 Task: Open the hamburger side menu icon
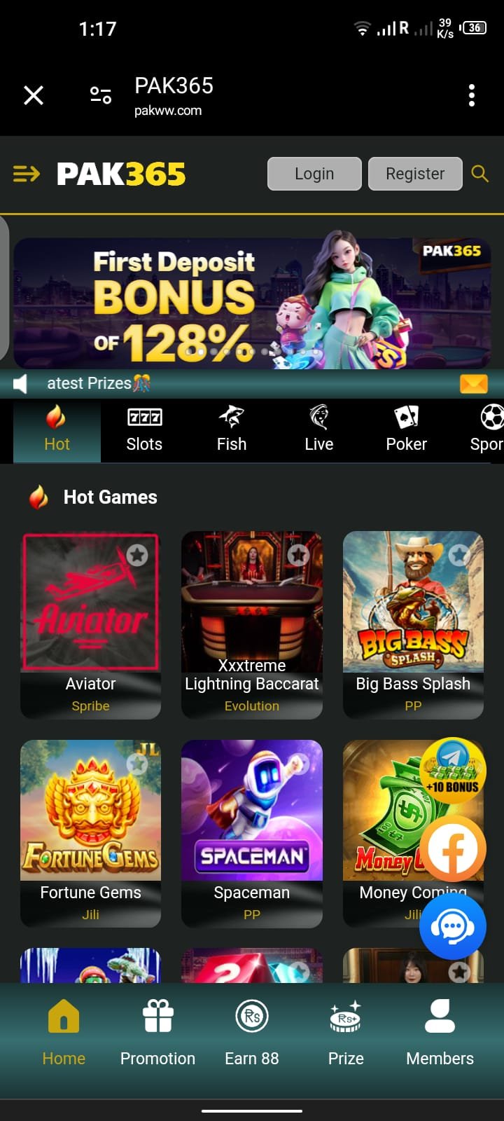click(x=27, y=173)
